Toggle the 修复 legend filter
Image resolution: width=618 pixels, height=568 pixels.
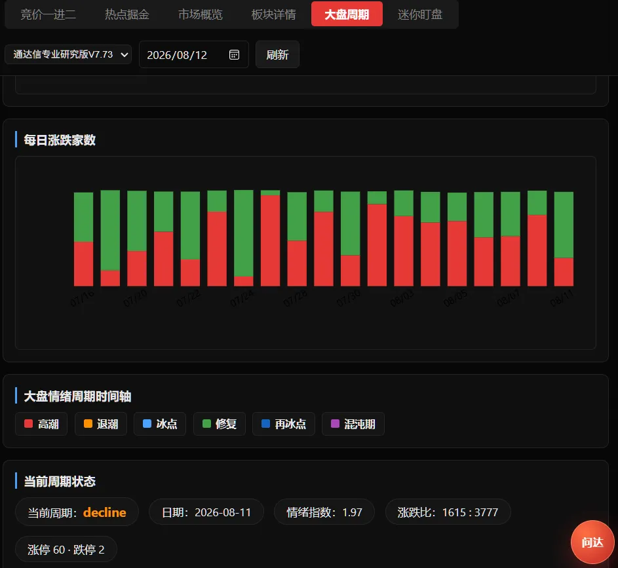[x=220, y=424]
